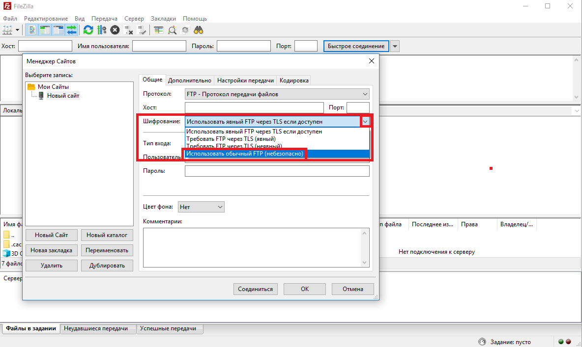The image size is (582, 347).
Task: Toggle message log display icon
Action: click(32, 30)
